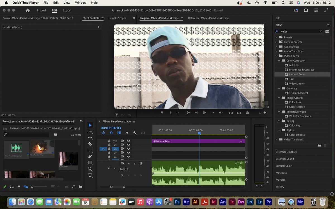The height and width of the screenshot is (209, 335).
Task: Toggle V7 track output eye
Action: [x=129, y=153]
